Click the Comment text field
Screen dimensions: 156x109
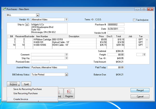coord(48,55)
